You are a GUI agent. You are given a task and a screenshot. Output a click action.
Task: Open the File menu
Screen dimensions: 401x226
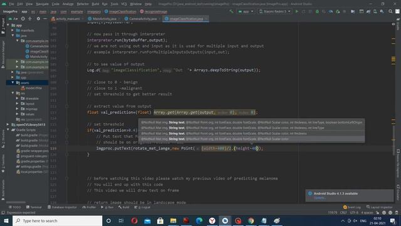(x=11, y=4)
